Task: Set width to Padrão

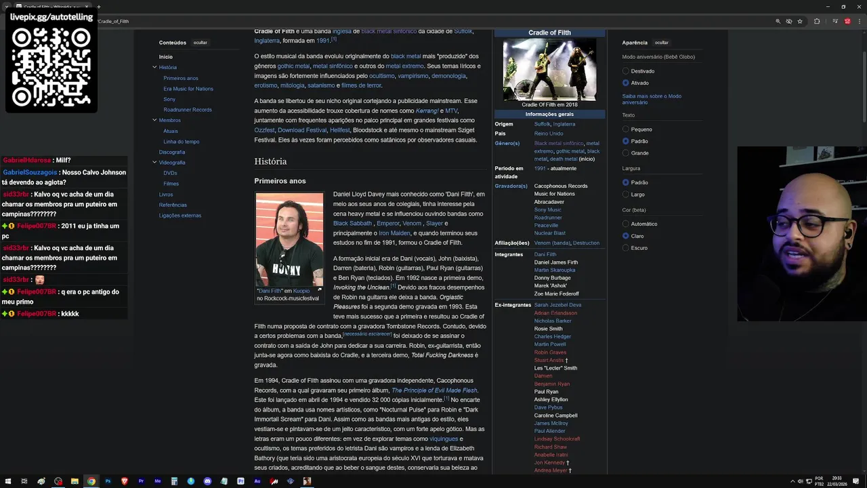Action: coord(626,182)
